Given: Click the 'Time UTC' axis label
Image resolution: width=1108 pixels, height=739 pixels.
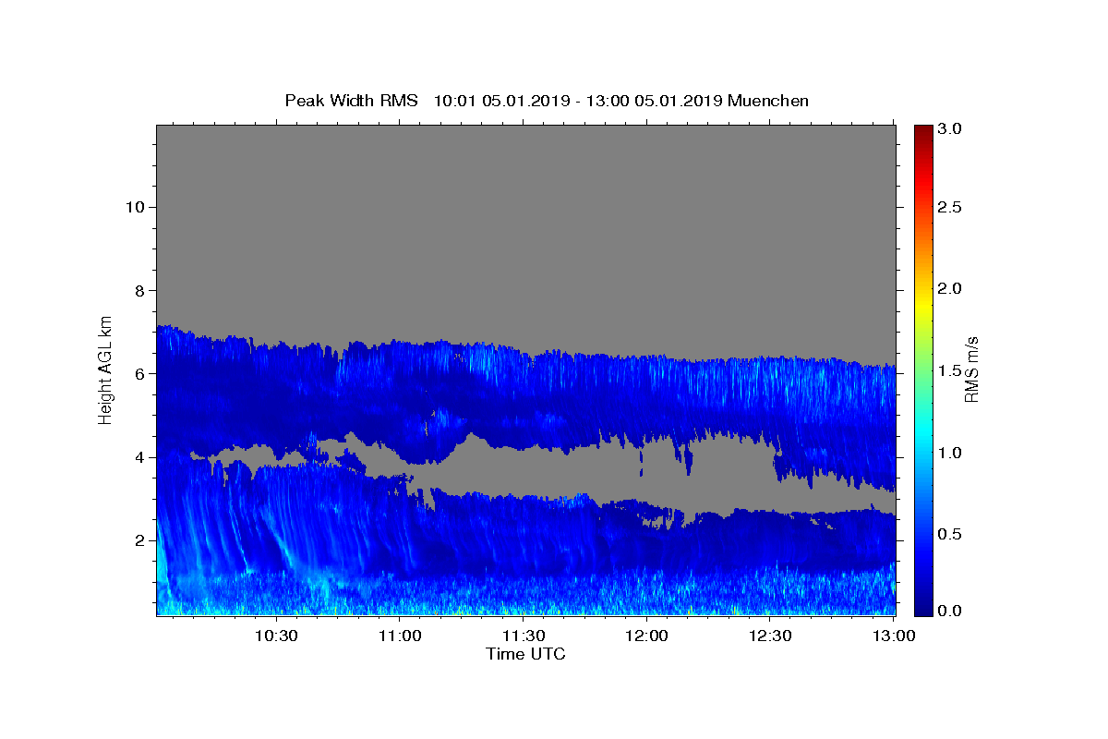Looking at the screenshot, I should 525,654.
